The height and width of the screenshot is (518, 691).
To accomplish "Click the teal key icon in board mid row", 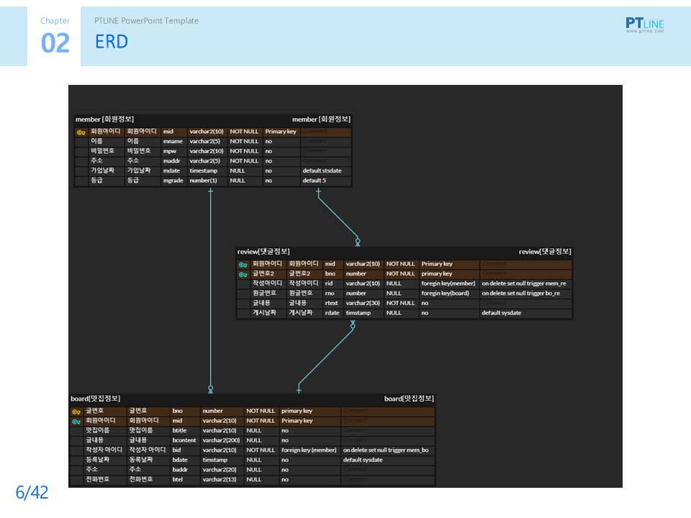I will pos(76,422).
